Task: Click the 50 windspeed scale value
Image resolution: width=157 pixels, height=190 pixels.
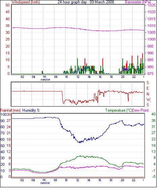Action: [x=7, y=5]
